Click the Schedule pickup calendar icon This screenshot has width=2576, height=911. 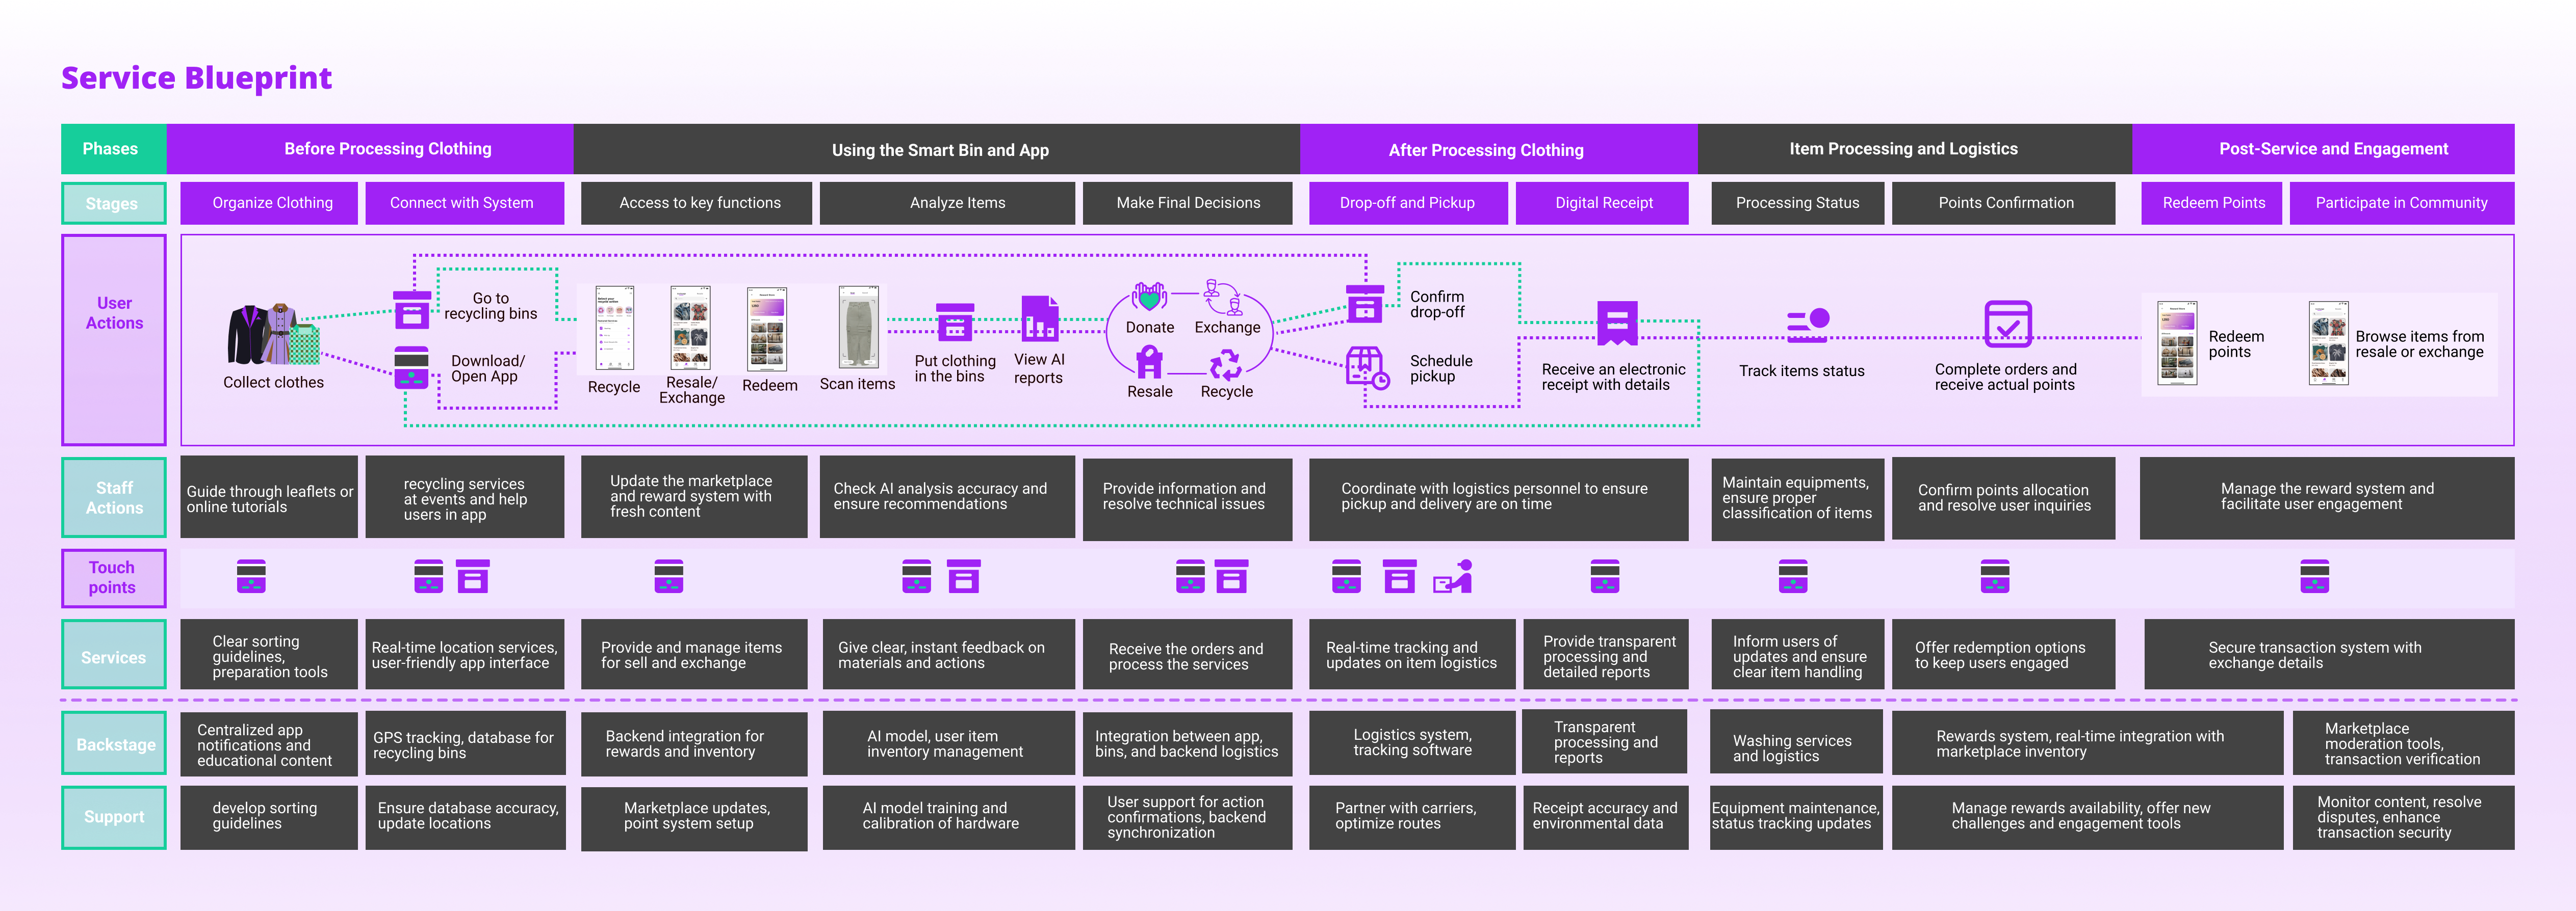point(1366,367)
